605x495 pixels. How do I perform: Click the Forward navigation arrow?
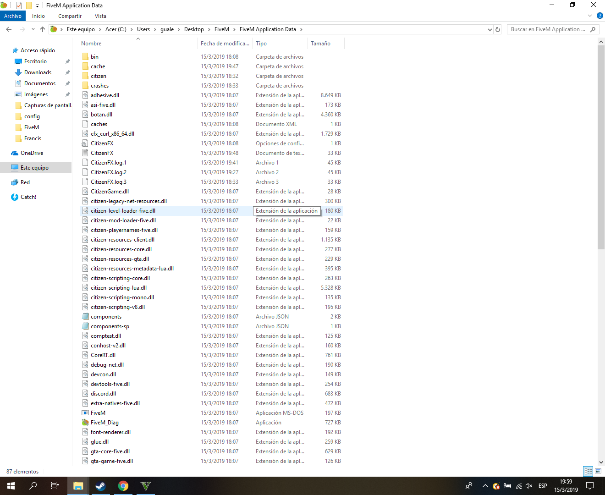tap(22, 29)
